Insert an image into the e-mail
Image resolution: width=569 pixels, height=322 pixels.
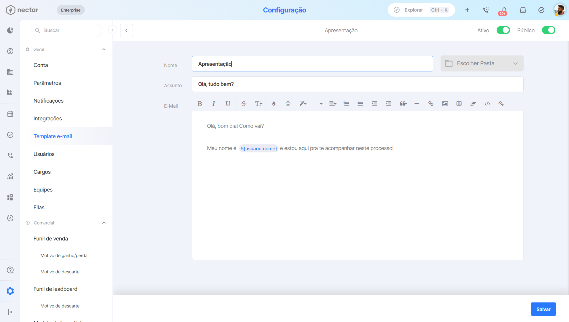(445, 103)
